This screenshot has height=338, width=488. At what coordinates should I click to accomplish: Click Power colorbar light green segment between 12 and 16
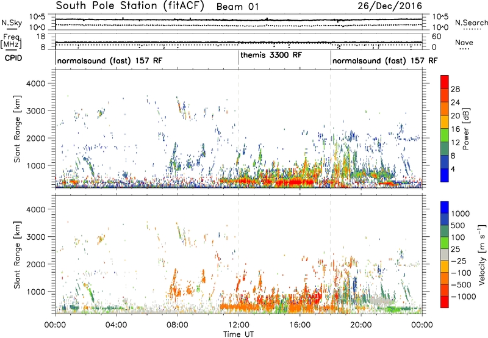pos(445,135)
